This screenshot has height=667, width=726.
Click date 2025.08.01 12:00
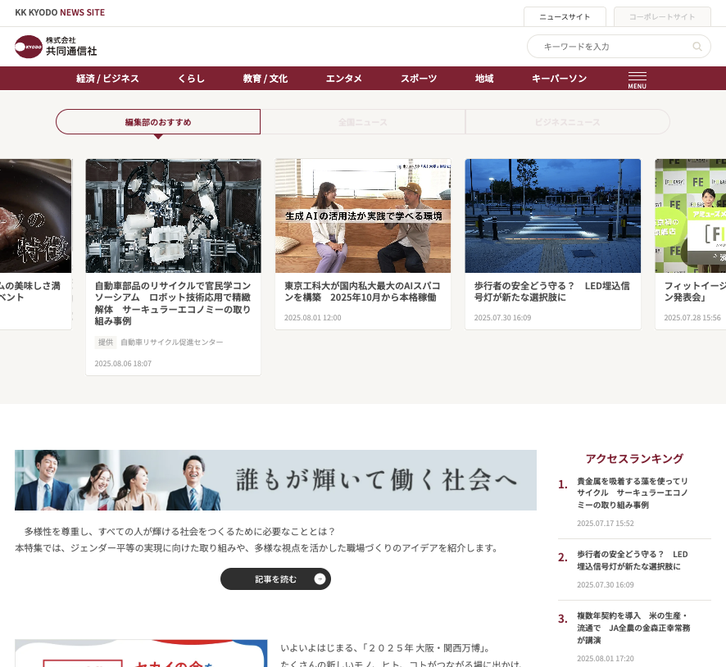point(312,318)
